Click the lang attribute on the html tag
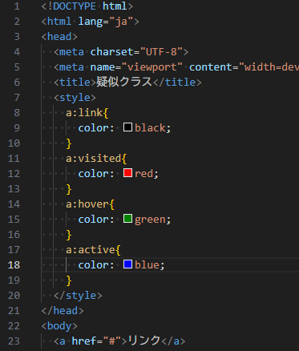Viewport: 299px width, 351px height. click(91, 22)
